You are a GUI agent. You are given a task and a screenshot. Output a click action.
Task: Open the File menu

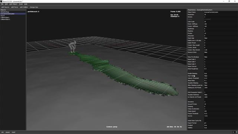pyautogui.click(x=2, y=4)
